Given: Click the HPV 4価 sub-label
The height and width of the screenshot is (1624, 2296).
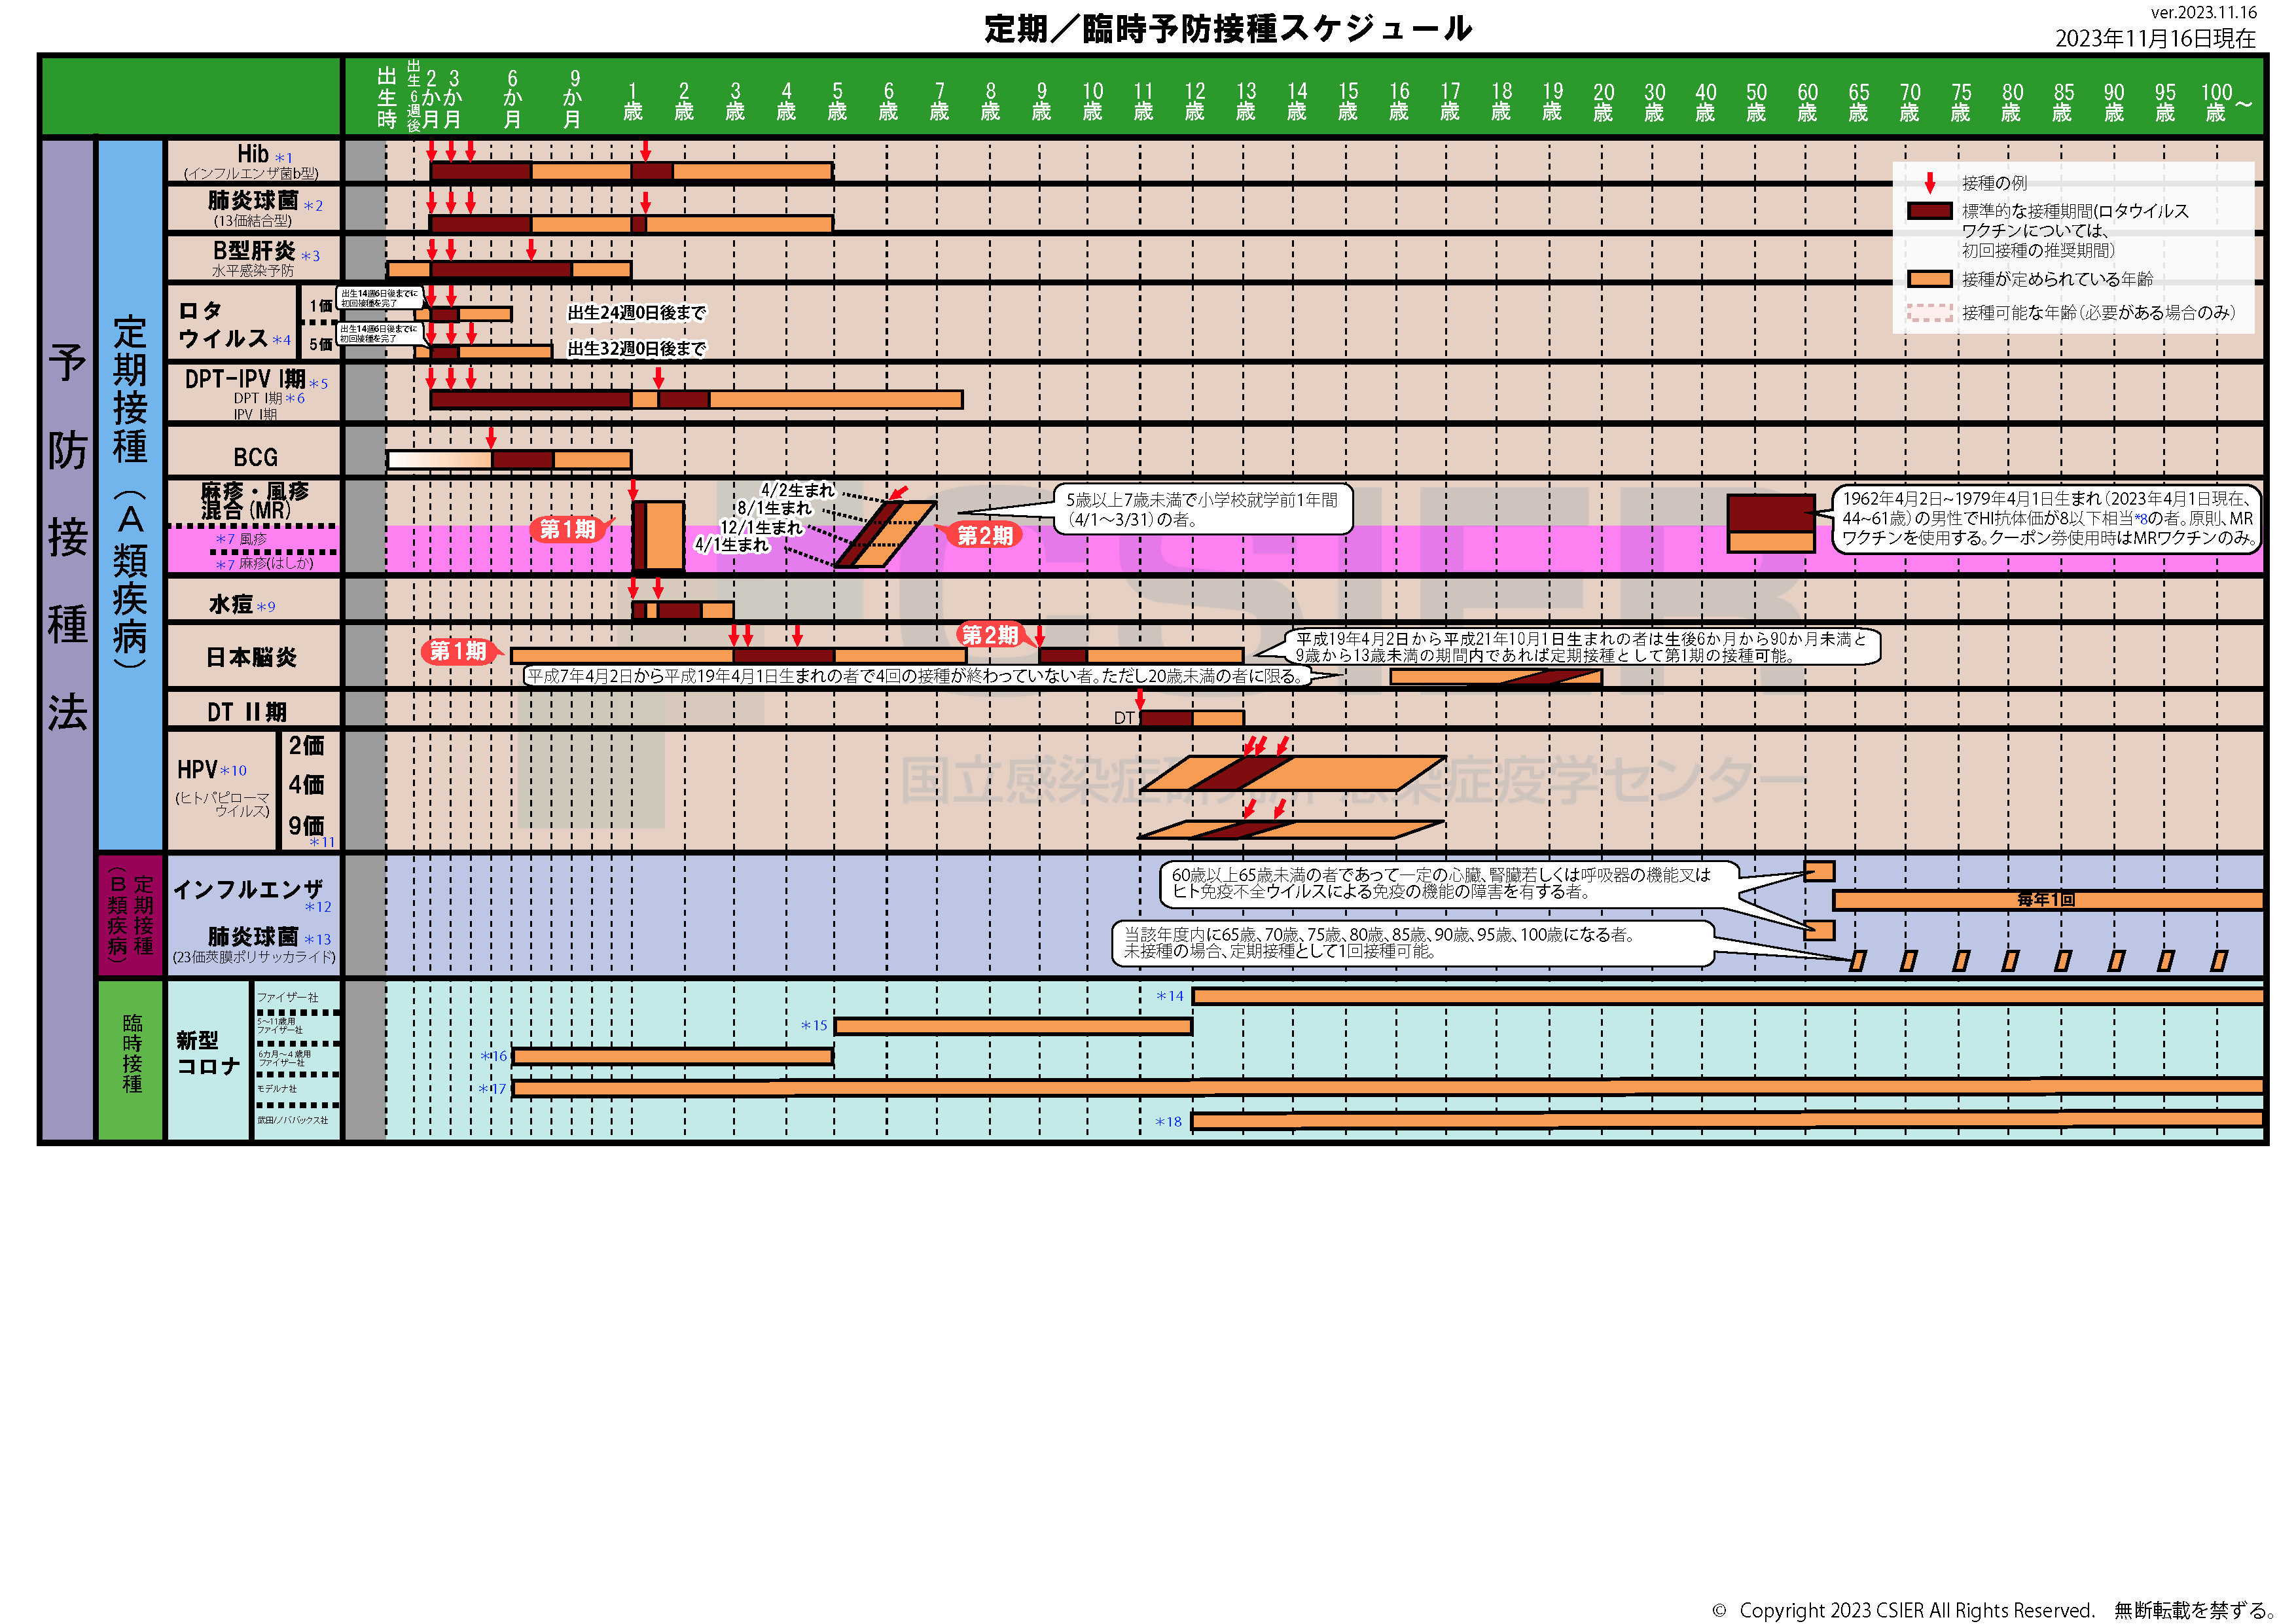Looking at the screenshot, I should [x=307, y=785].
